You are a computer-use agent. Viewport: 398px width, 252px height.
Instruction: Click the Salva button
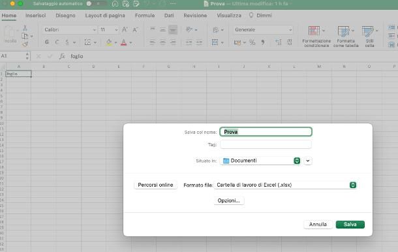pos(350,225)
